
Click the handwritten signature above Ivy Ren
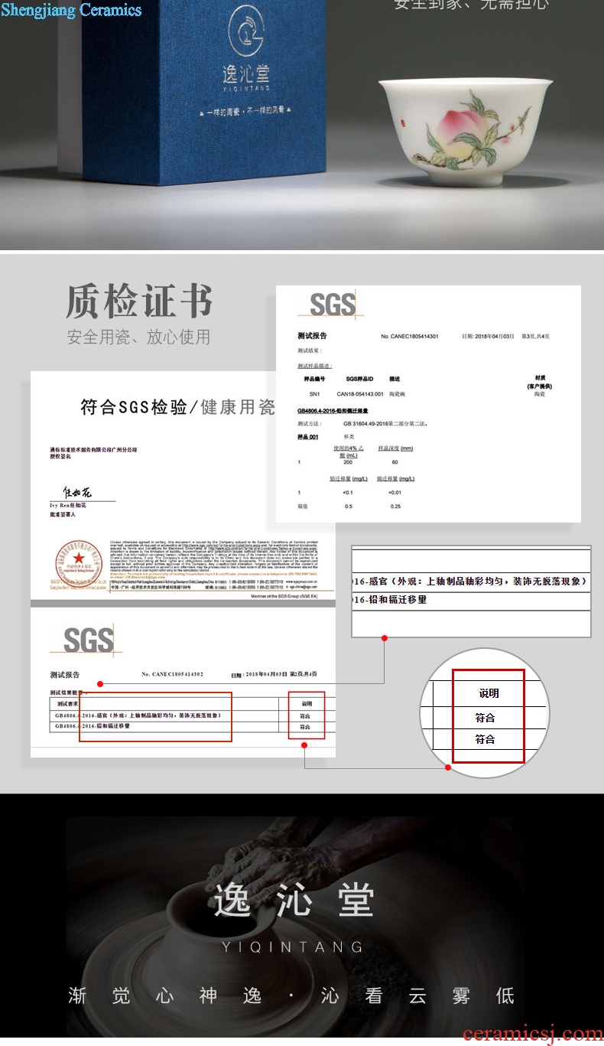point(76,492)
